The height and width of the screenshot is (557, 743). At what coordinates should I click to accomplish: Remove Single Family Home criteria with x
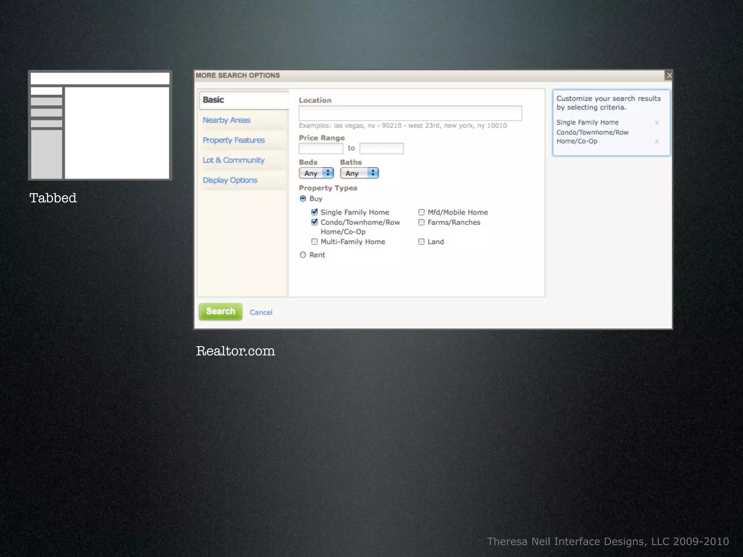(x=657, y=123)
